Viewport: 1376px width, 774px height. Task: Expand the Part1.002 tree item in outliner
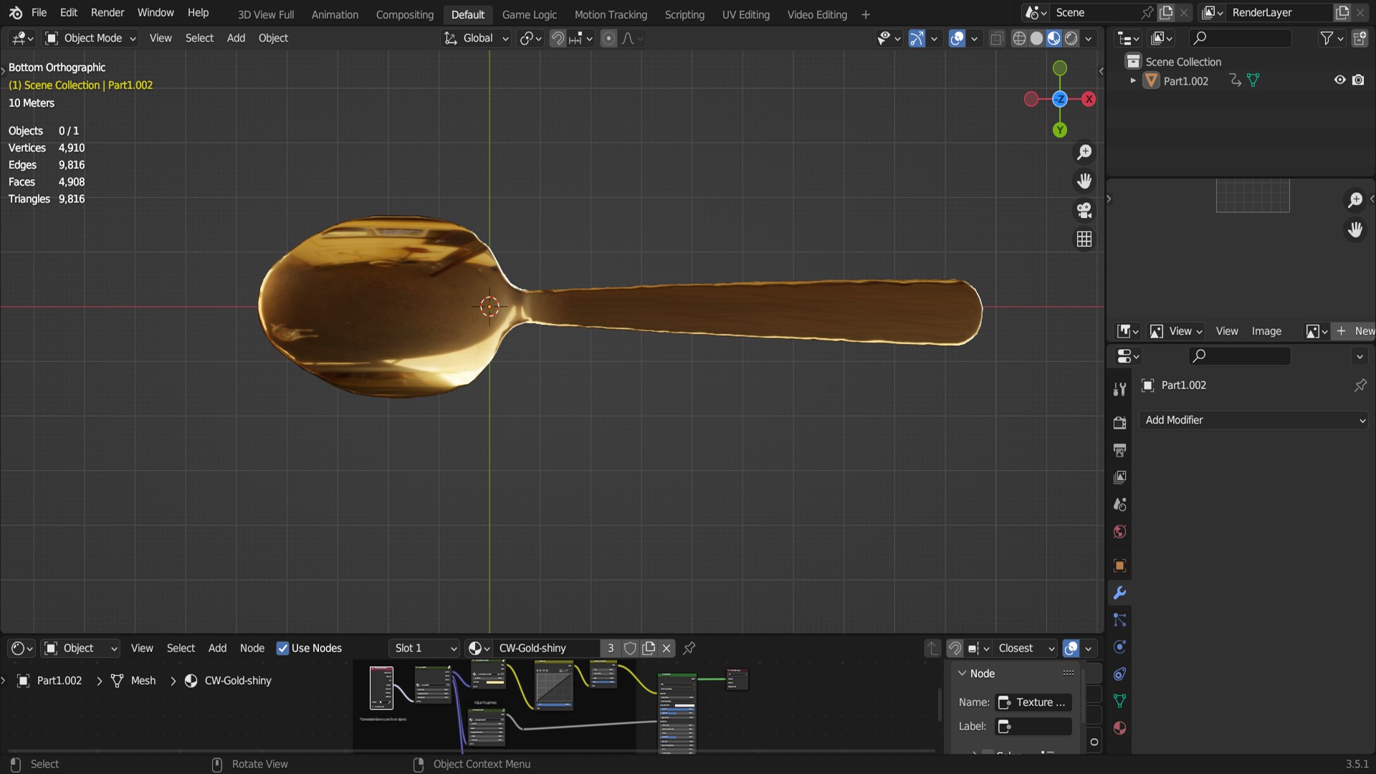pos(1133,80)
